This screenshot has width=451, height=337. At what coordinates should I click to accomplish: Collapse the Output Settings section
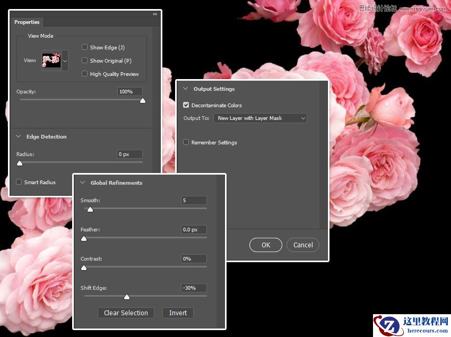pyautogui.click(x=186, y=89)
